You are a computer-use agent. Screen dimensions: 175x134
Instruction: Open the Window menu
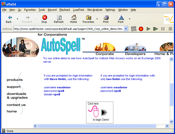point(123,10)
